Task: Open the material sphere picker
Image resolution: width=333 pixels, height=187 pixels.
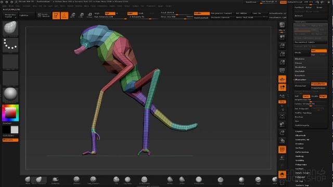Action: coord(10,95)
